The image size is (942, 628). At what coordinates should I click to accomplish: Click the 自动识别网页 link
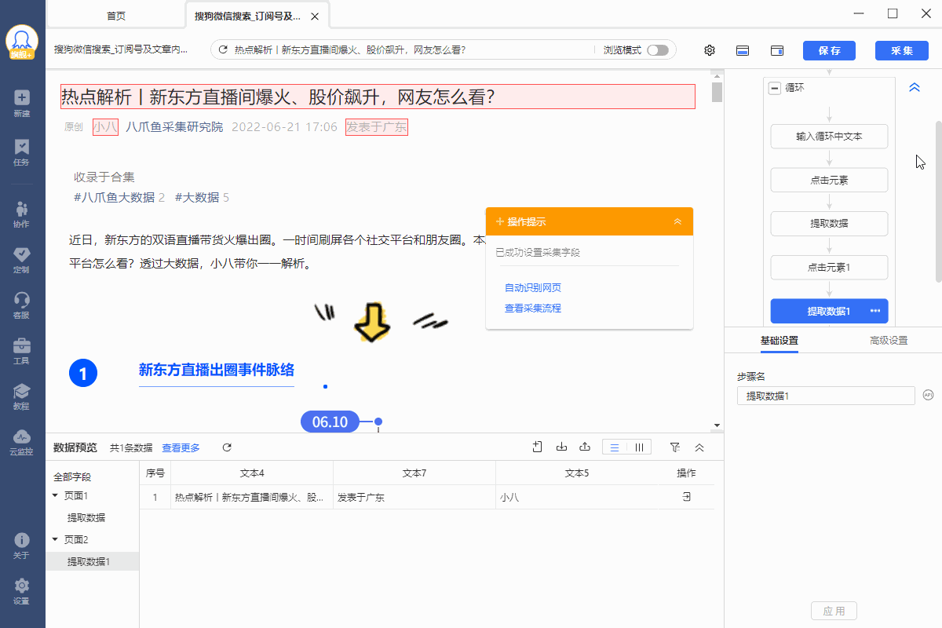pos(533,288)
